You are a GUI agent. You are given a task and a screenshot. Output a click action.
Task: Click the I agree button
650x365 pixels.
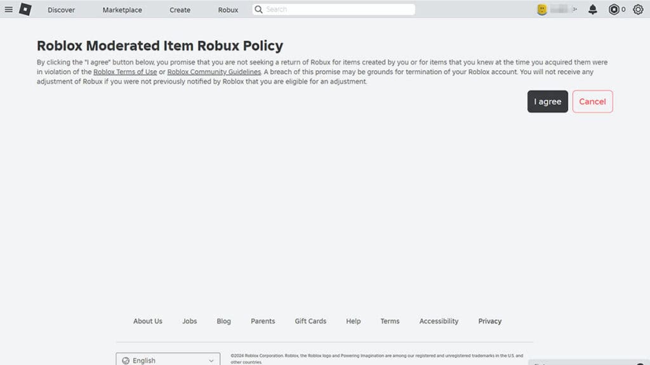[547, 101]
